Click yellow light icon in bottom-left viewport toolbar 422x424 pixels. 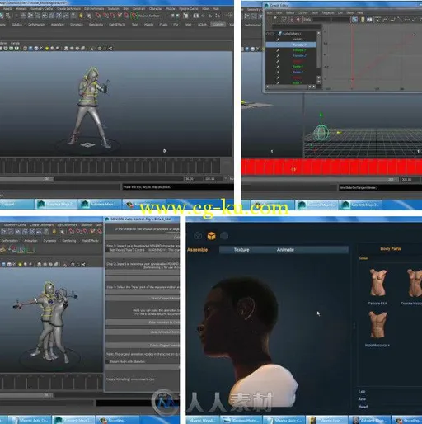(20, 265)
